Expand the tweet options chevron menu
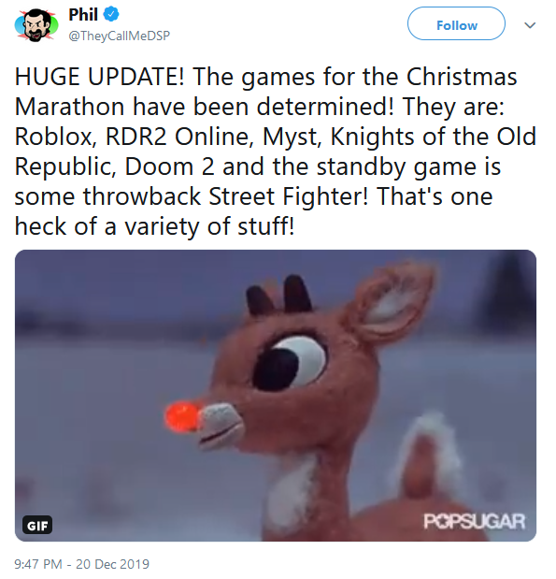556x579 pixels. (530, 25)
